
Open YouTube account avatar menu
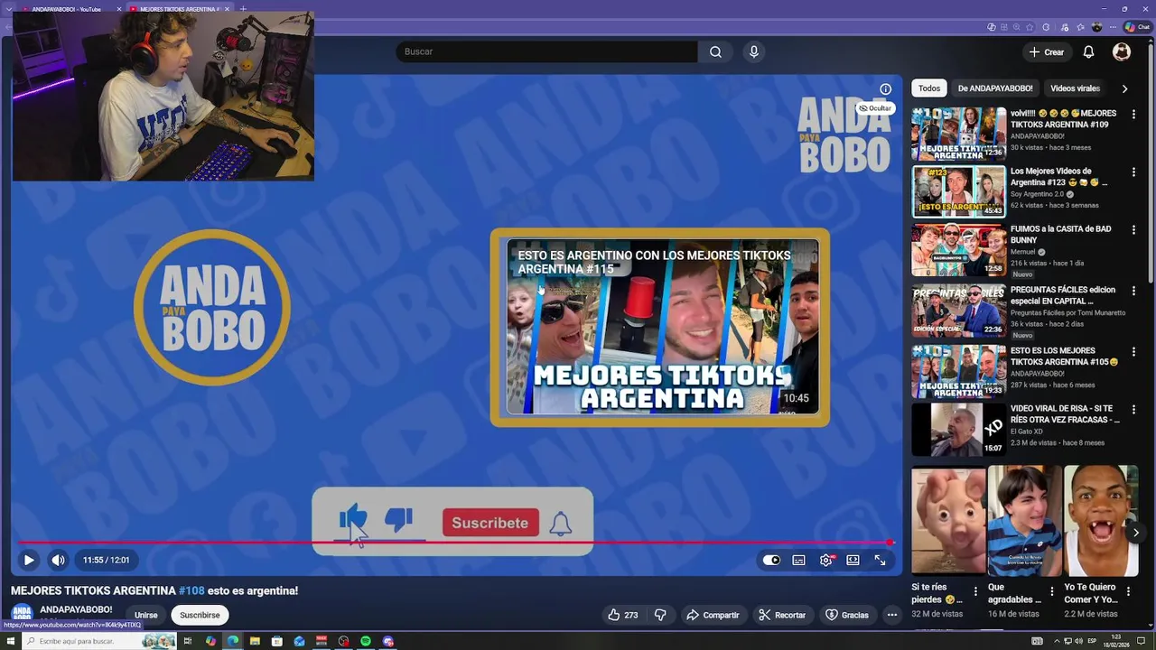pos(1122,52)
